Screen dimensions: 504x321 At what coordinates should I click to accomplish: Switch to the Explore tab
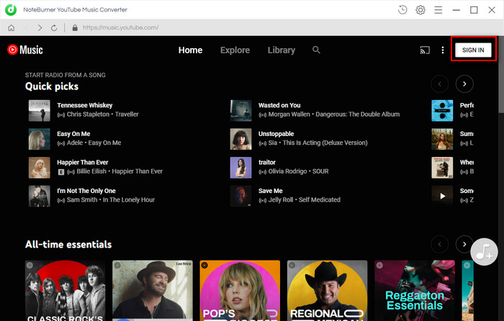[235, 50]
